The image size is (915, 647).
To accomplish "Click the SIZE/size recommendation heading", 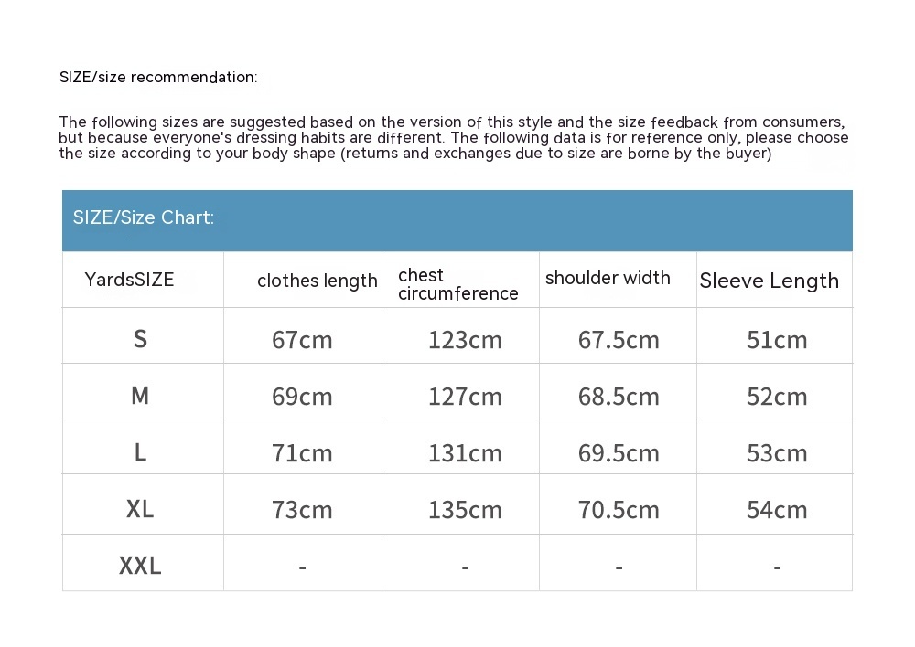I will point(158,77).
